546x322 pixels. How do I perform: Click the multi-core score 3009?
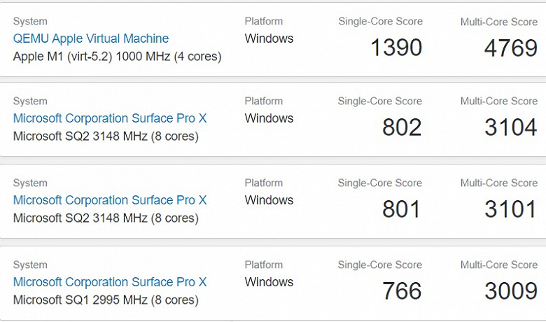(x=511, y=291)
